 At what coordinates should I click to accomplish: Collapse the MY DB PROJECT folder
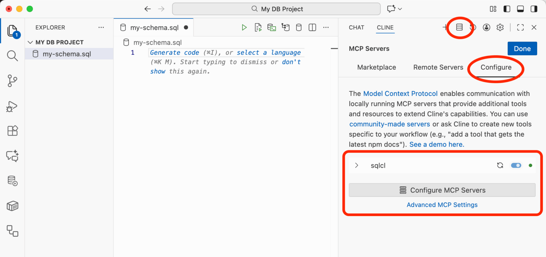click(30, 42)
